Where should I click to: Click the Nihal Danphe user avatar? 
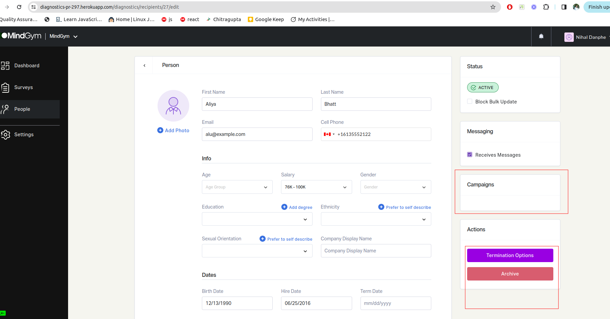[x=569, y=37]
